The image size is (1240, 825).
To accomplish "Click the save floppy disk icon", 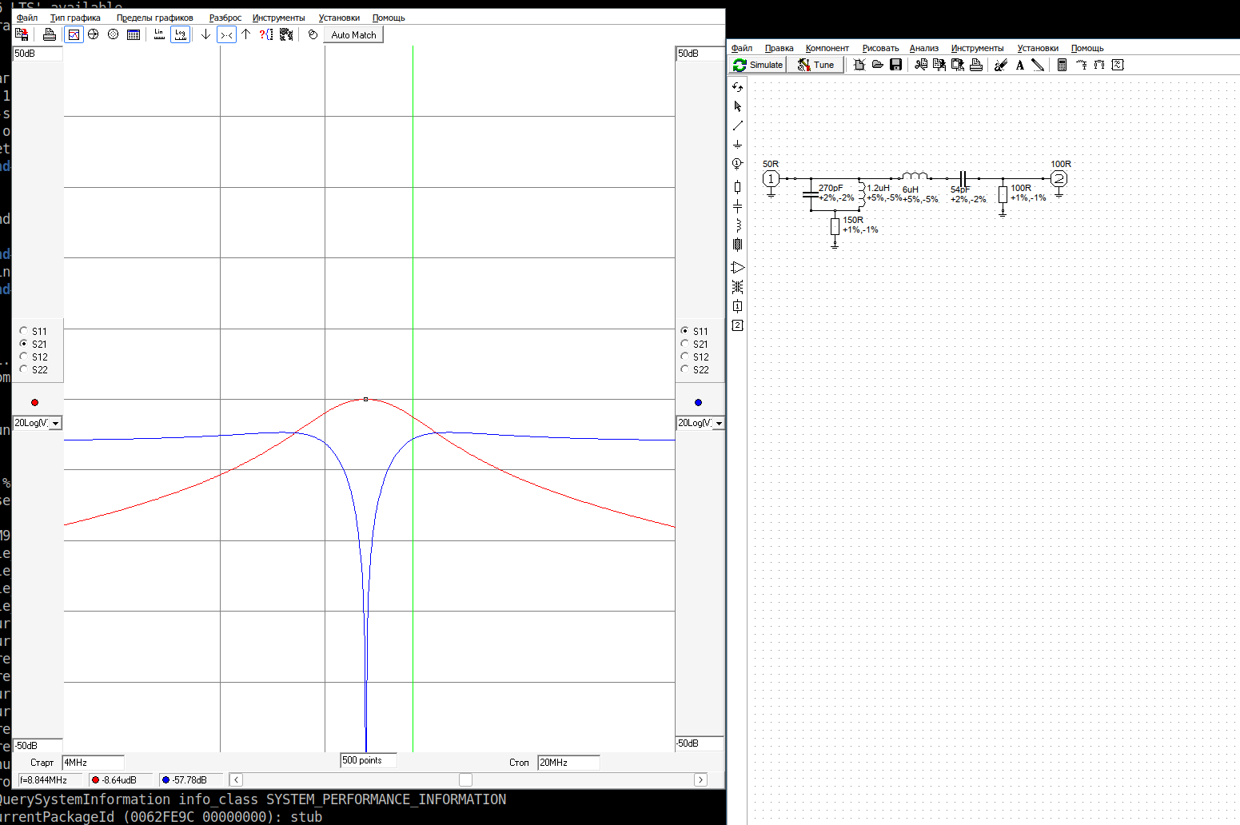I will [895, 65].
